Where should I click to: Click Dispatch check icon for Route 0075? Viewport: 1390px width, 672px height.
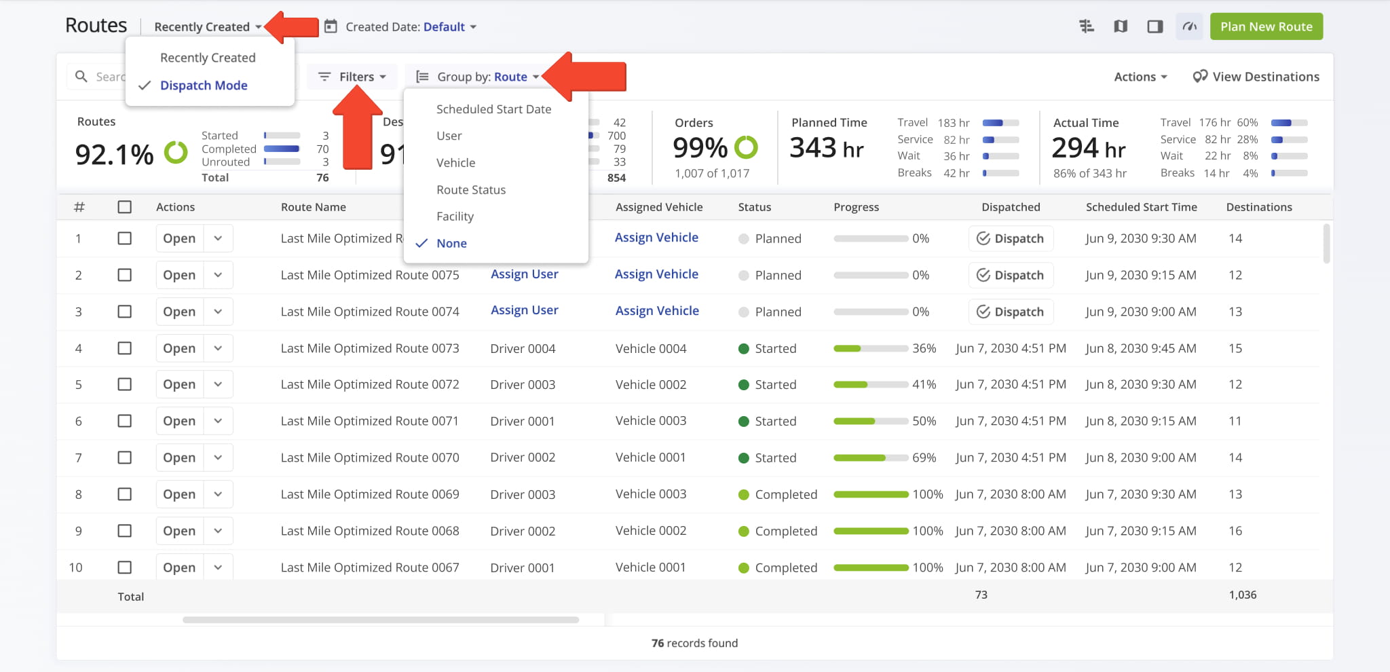coord(983,275)
